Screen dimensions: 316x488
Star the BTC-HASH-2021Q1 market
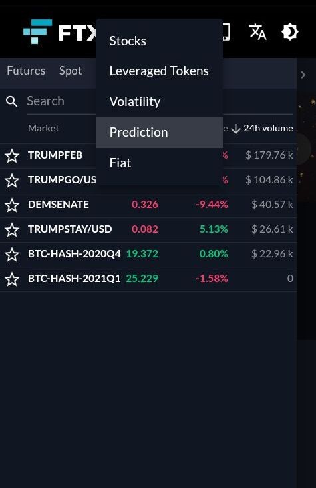tap(12, 279)
